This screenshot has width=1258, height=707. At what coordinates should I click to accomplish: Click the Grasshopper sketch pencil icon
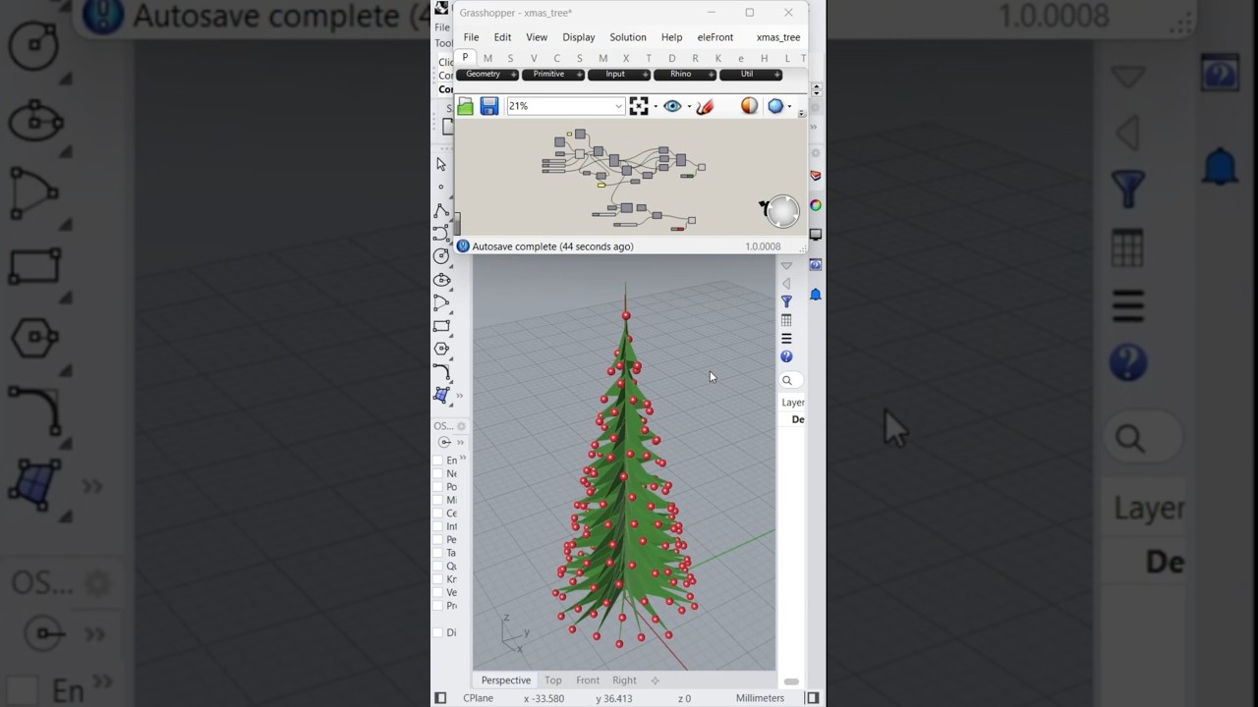[706, 106]
